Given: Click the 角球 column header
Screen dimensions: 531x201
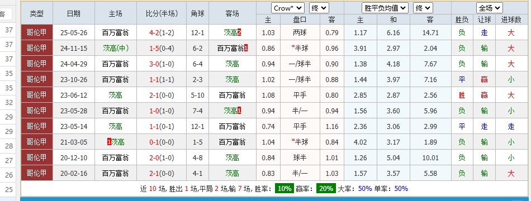Looking at the screenshot, I should 197,13.
